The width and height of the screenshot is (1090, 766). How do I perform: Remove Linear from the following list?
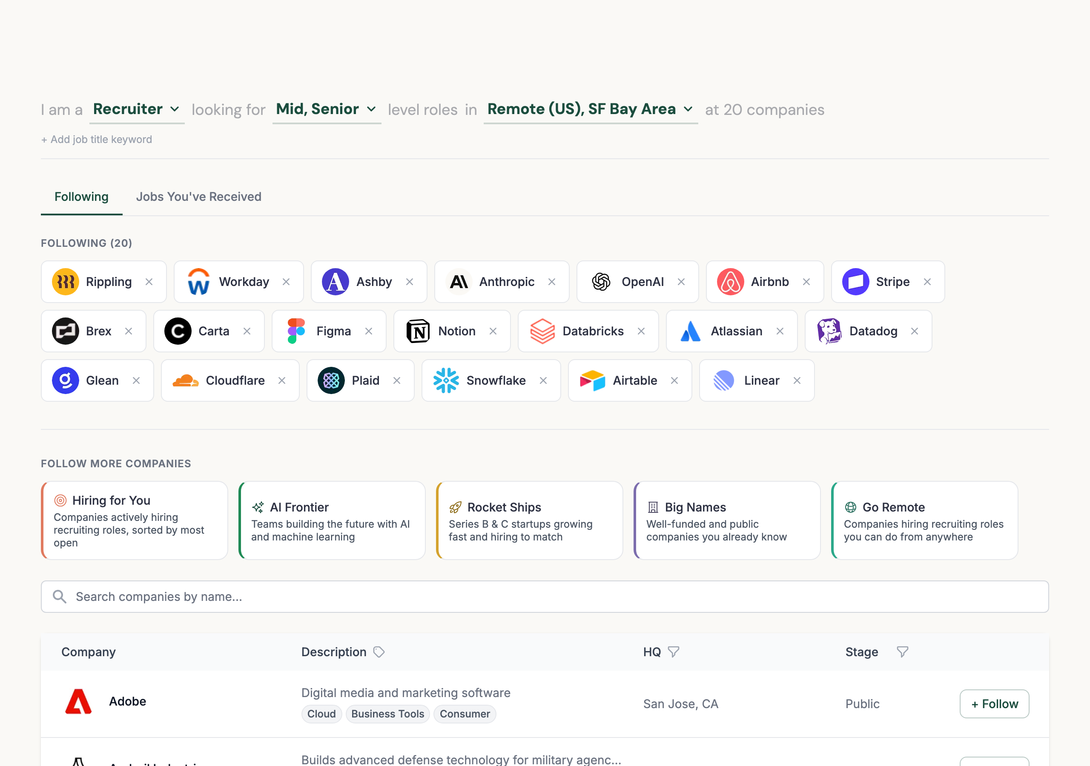point(797,380)
